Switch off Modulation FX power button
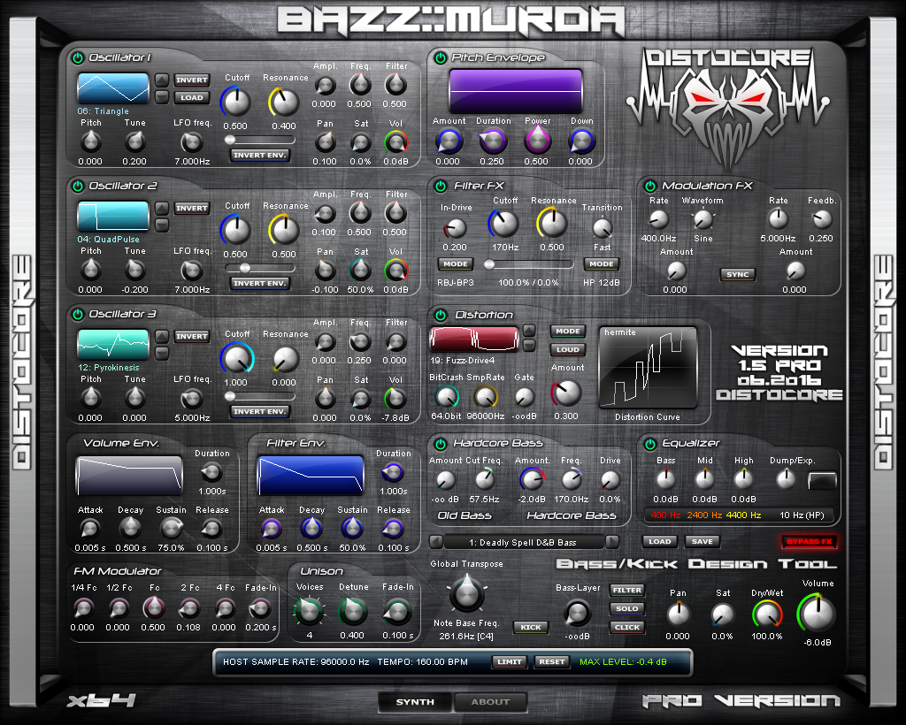 [650, 186]
